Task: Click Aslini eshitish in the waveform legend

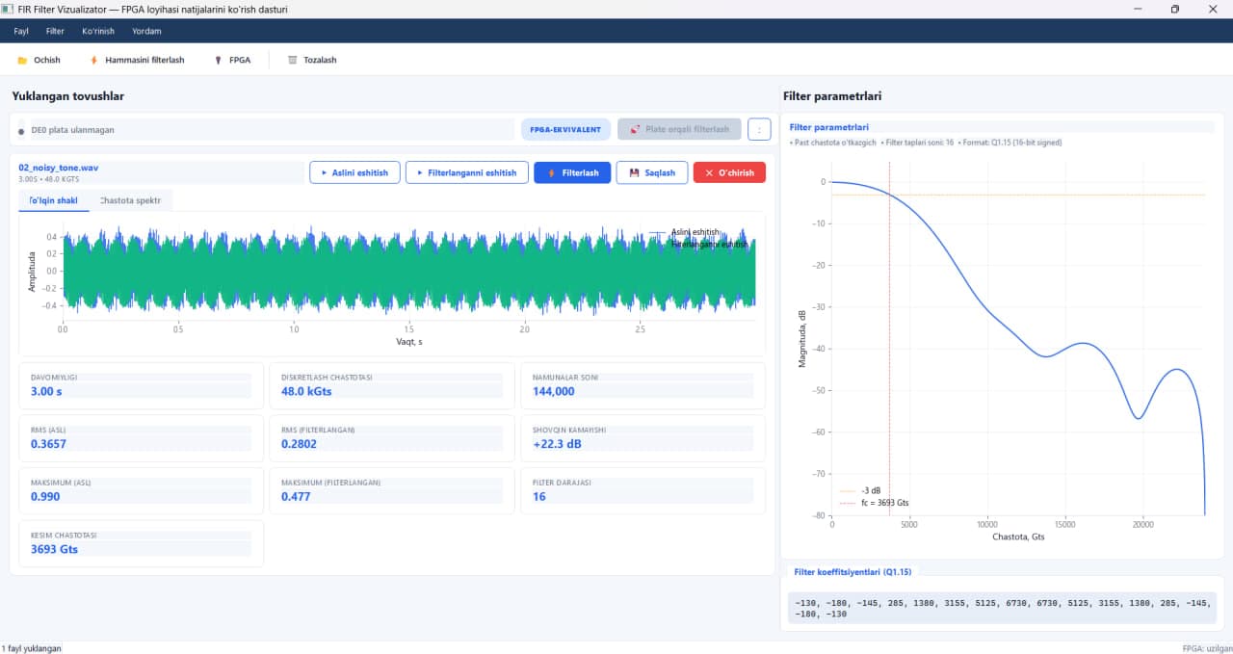Action: [x=695, y=231]
